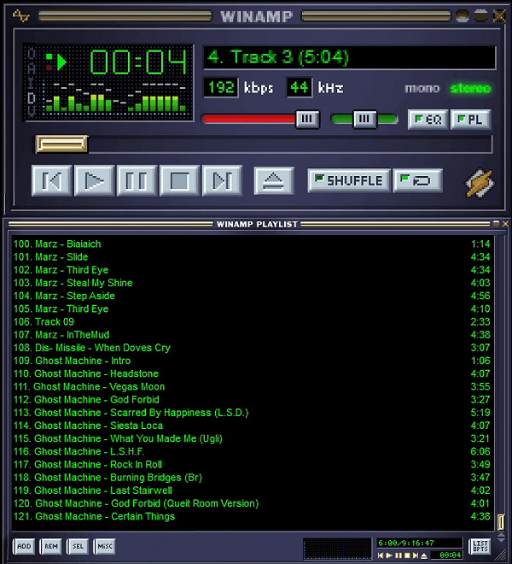The image size is (512, 564).
Task: Select '119. Ghost Machine - Last Stairwell'
Action: [252, 490]
